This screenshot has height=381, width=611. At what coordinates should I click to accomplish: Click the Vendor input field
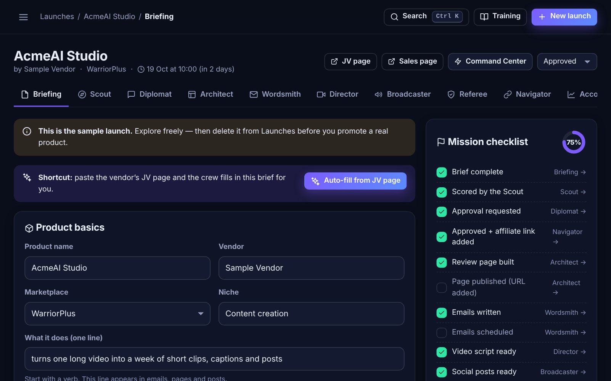(x=311, y=268)
